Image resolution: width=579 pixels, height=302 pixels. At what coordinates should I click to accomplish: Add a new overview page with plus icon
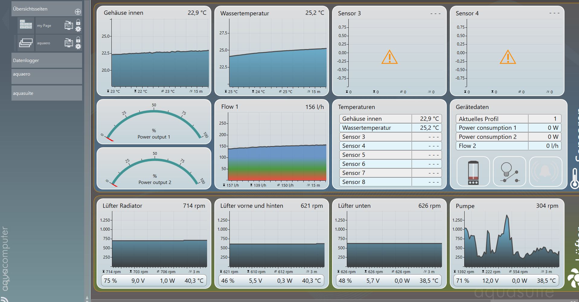click(78, 12)
